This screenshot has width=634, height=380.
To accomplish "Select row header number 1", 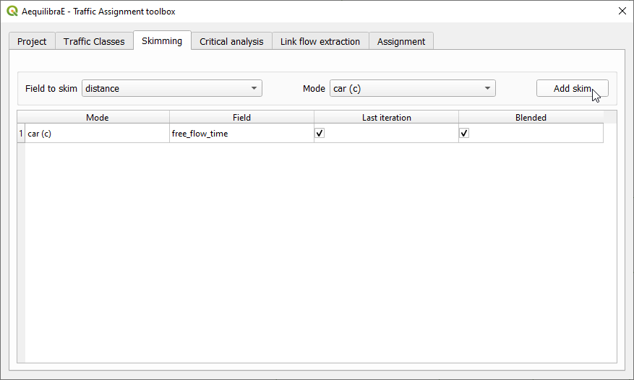I will click(x=21, y=134).
